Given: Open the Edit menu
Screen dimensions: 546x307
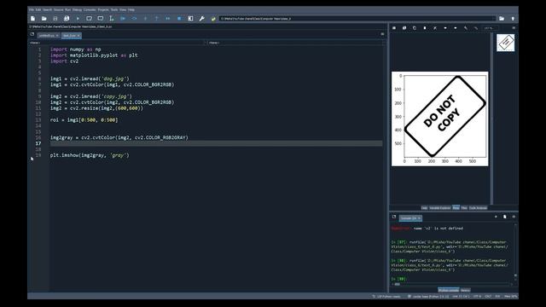Looking at the screenshot, I should click(x=38, y=9).
